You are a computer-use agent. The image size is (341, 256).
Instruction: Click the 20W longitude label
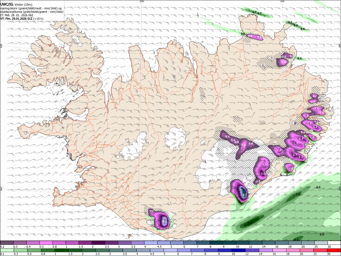[142, 1]
